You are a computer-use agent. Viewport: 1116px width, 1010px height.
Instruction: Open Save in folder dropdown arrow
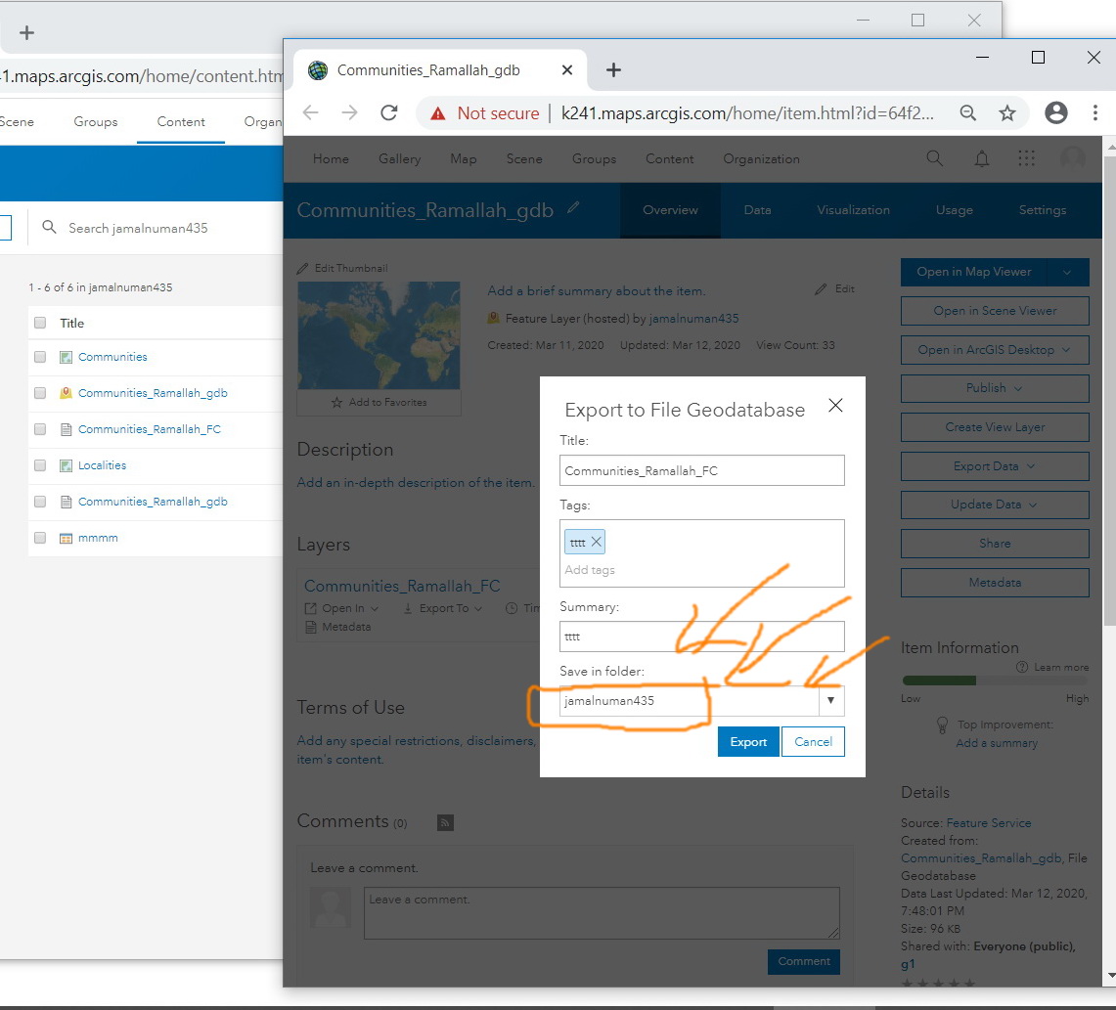click(x=830, y=701)
